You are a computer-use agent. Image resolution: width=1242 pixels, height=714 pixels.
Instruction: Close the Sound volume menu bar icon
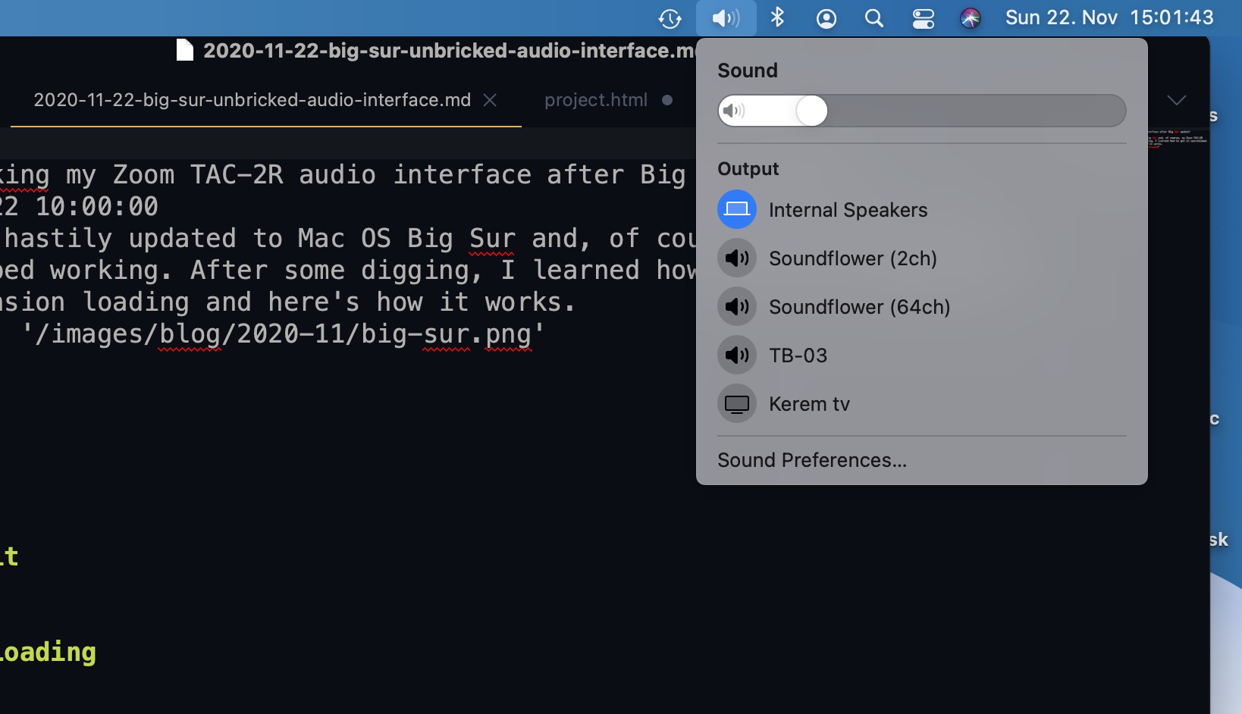pyautogui.click(x=726, y=18)
